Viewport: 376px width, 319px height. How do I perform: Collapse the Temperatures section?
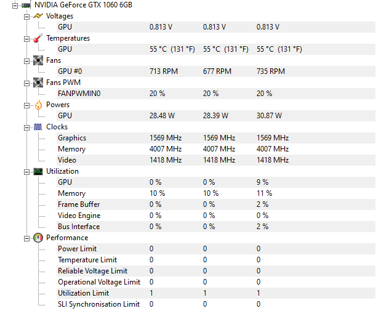[x=26, y=39]
